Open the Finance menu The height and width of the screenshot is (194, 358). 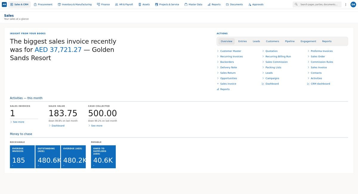click(103, 4)
